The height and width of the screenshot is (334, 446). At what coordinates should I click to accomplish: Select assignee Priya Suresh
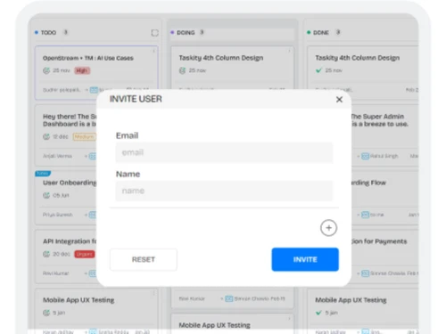click(x=58, y=215)
